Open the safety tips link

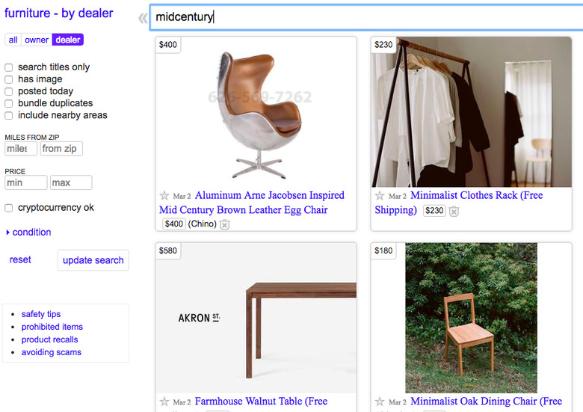click(x=41, y=314)
